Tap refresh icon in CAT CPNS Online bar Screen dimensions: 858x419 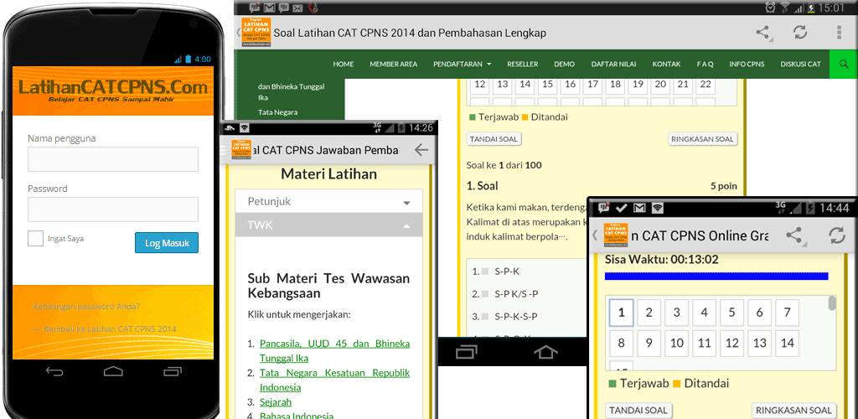click(x=837, y=235)
